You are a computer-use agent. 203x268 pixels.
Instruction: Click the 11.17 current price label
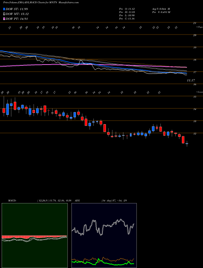click(191, 80)
